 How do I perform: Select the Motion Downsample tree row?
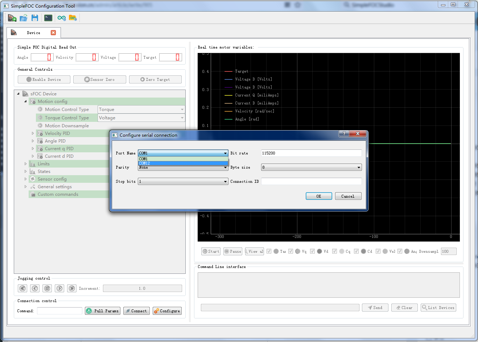(x=67, y=126)
